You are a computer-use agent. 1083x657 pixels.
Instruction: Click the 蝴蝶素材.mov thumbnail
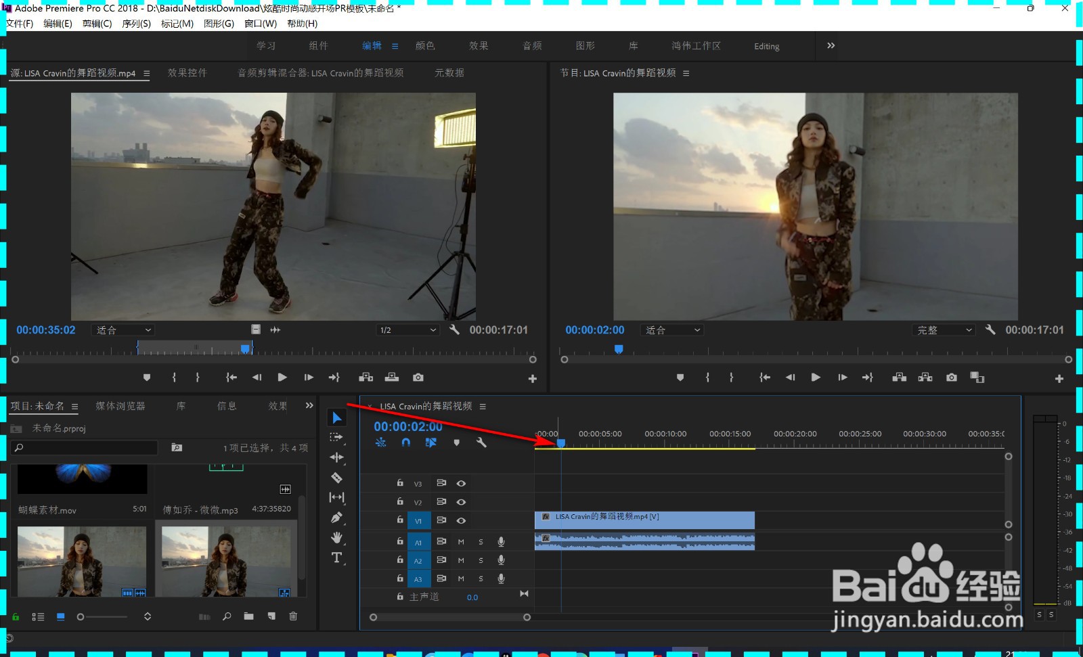tap(82, 479)
